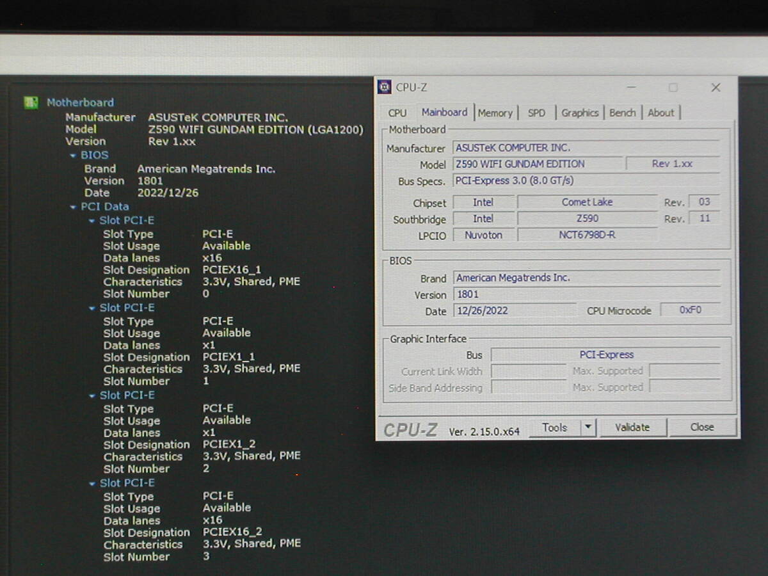This screenshot has width=768, height=576.
Task: Click the NCT6798D-R field
Action: coord(588,235)
